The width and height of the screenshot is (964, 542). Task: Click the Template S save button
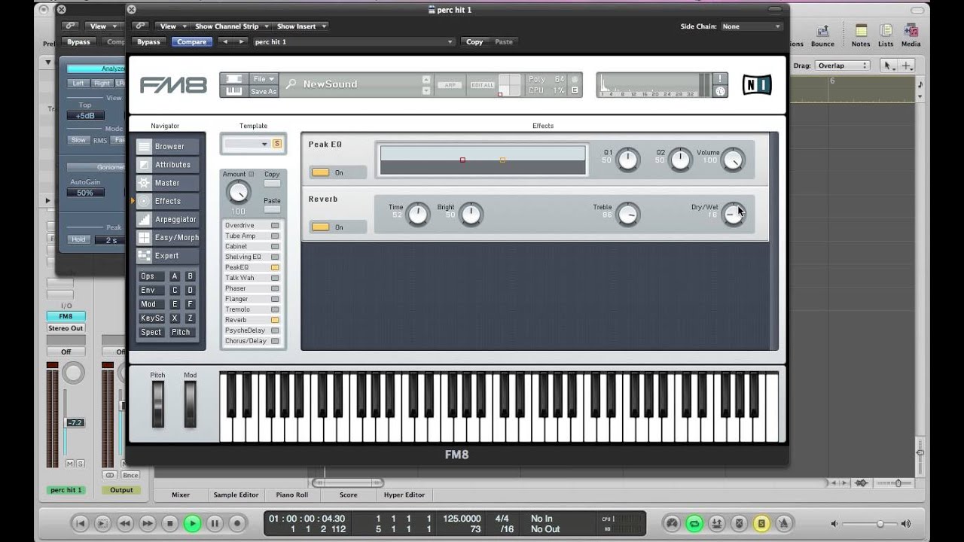277,144
